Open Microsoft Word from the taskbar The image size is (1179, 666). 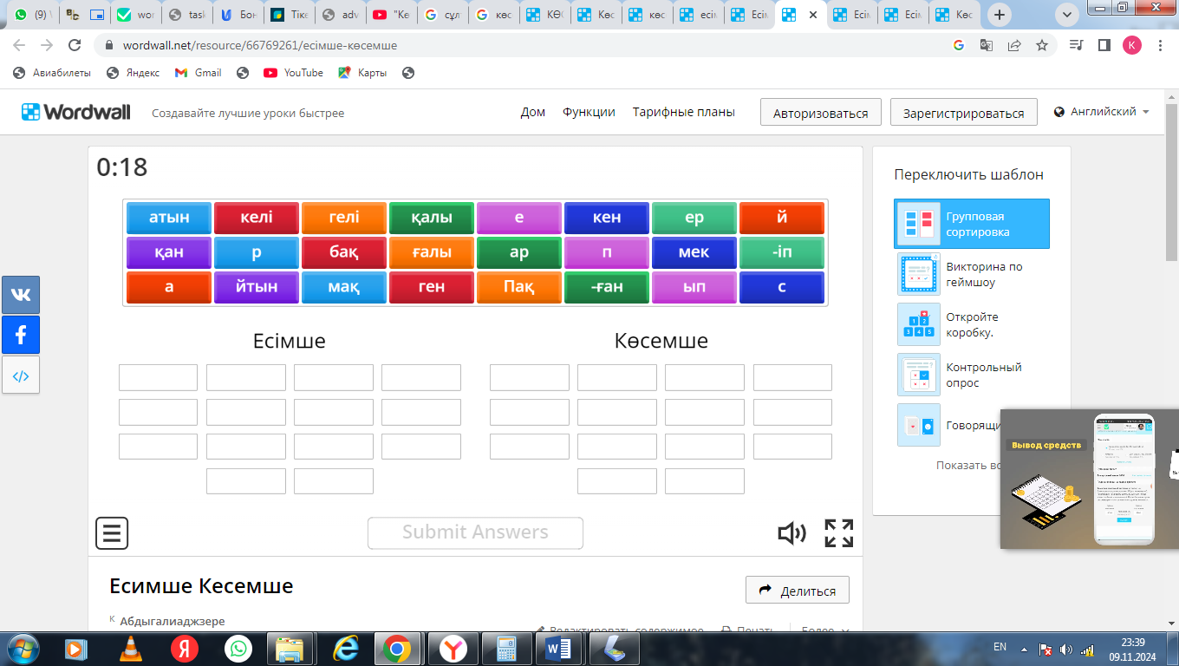click(558, 649)
